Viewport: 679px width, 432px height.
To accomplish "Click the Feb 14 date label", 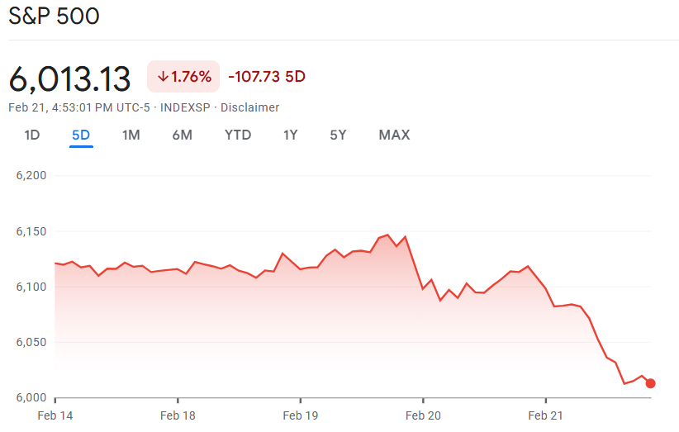I will pos(55,415).
